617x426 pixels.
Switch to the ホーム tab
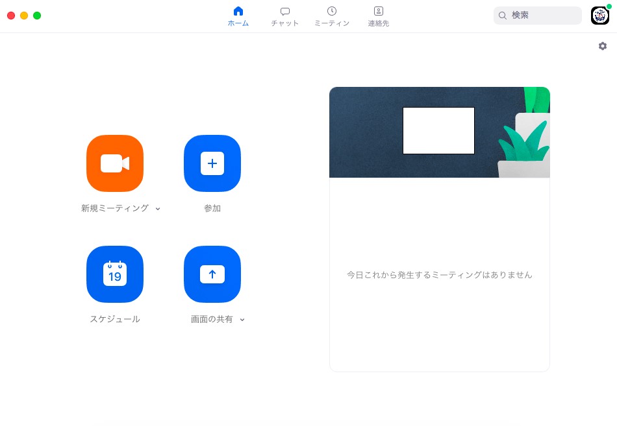(238, 16)
